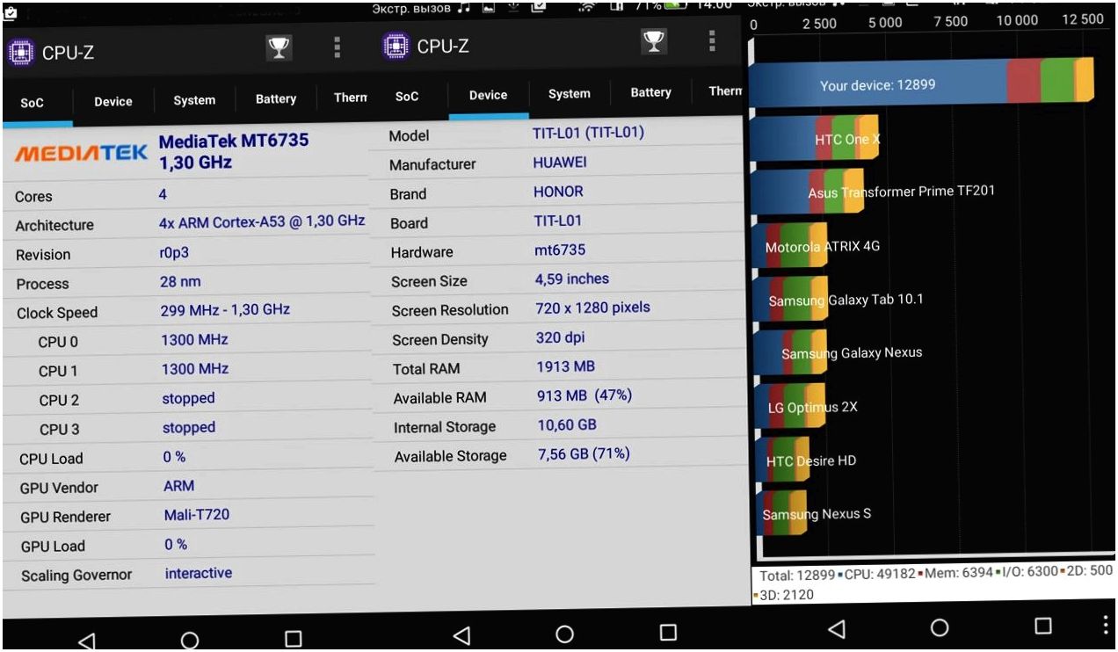
Task: Tap the Recents square button under the SoC screen
Action: [293, 639]
